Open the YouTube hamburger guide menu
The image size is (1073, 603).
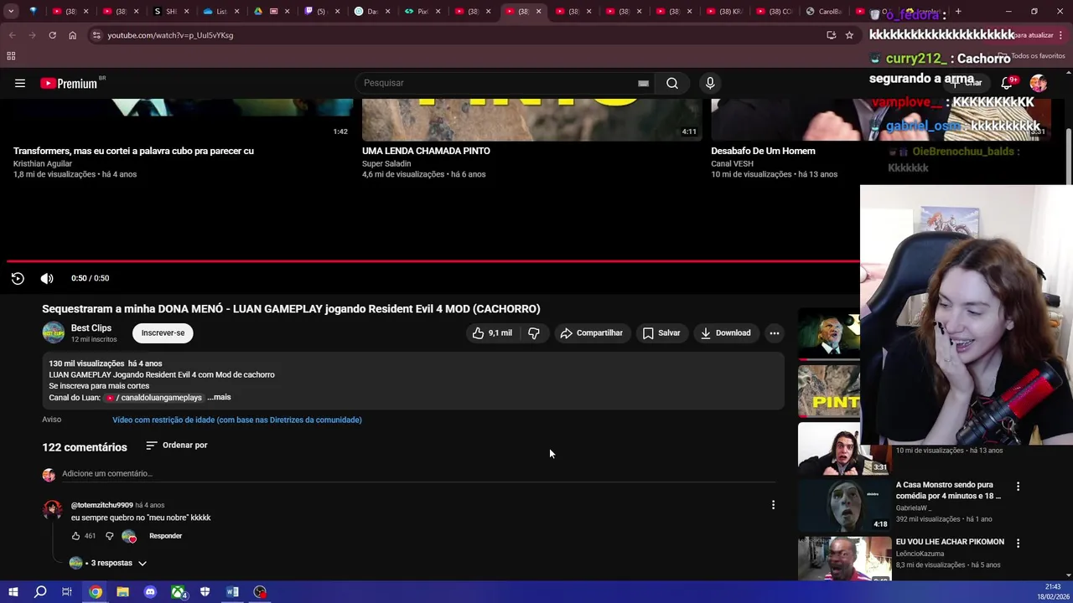(x=20, y=83)
